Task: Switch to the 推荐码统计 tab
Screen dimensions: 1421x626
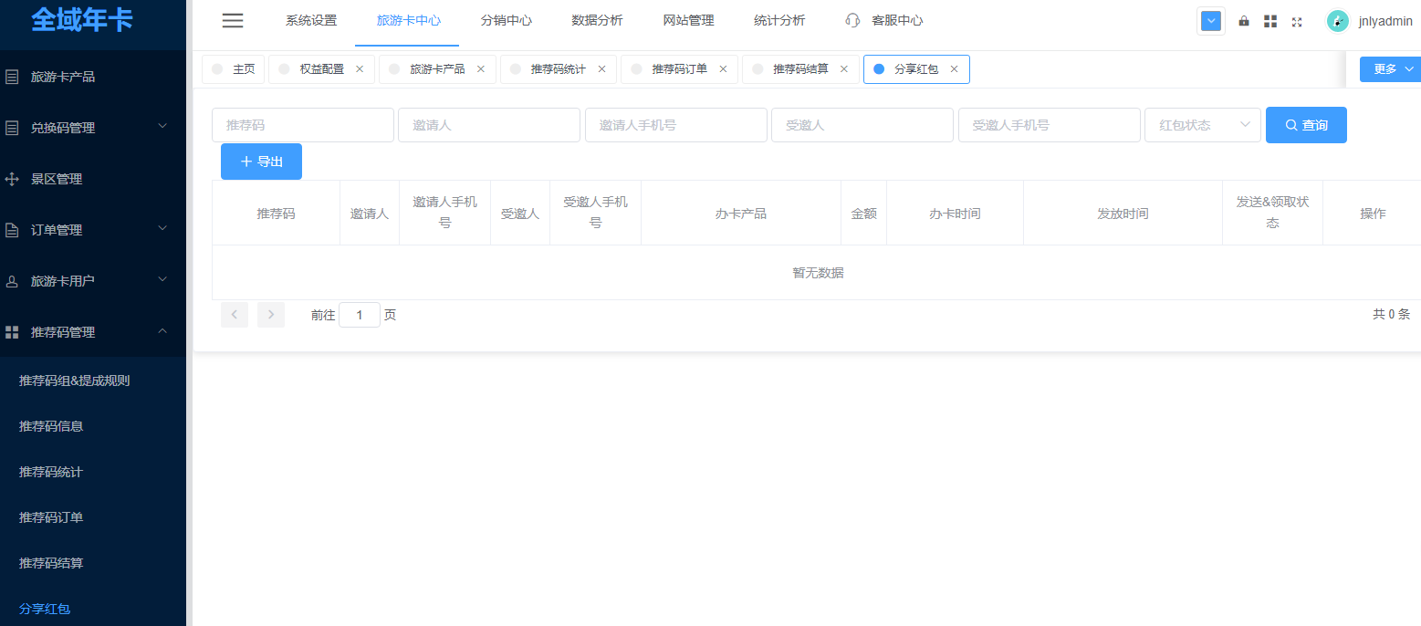Action: 558,69
